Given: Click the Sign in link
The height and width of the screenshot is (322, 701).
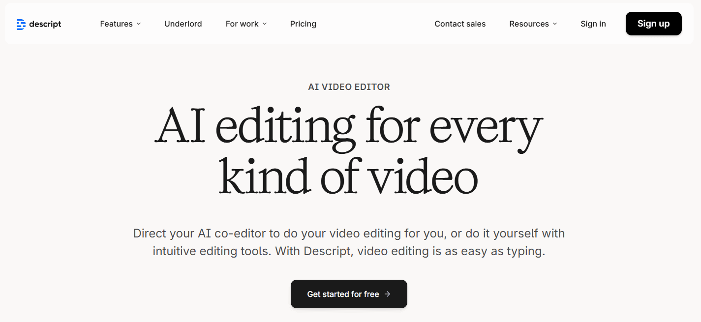Looking at the screenshot, I should coord(593,24).
